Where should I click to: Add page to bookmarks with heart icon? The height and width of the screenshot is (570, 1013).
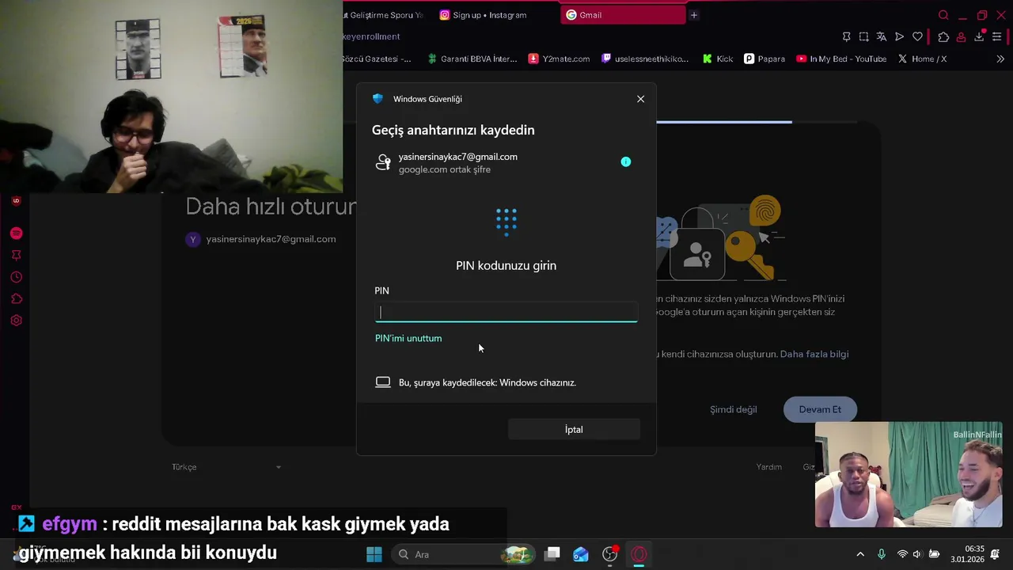coord(917,36)
